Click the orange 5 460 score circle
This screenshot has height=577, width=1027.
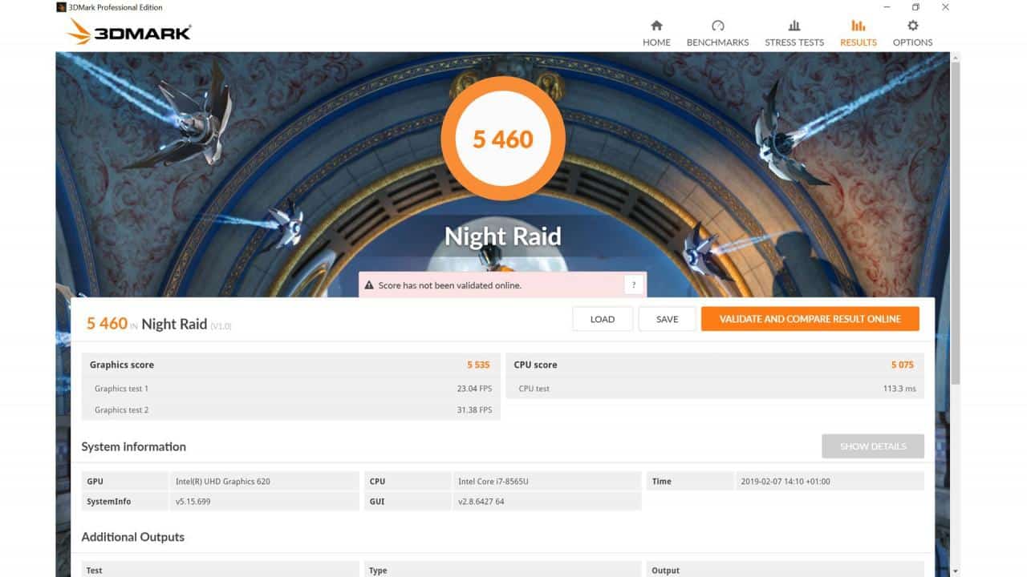coord(503,139)
